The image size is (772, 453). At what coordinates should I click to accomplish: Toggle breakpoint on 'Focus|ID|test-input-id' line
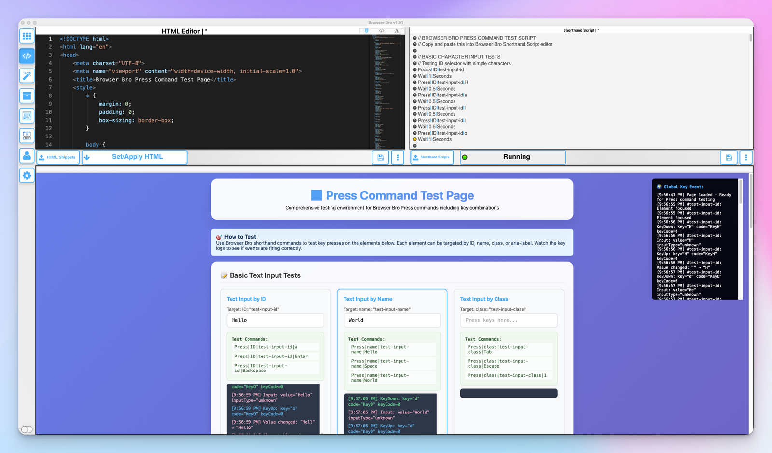(414, 70)
